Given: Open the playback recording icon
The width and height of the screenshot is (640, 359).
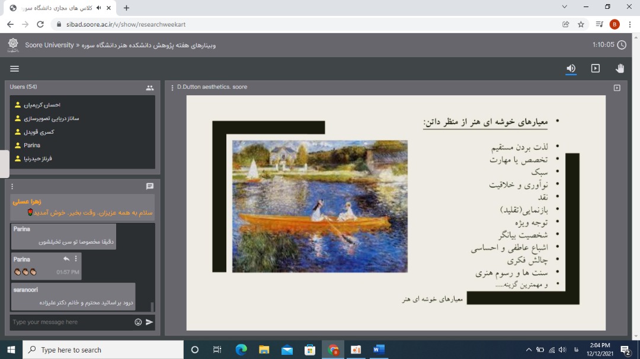Looking at the screenshot, I should [596, 69].
